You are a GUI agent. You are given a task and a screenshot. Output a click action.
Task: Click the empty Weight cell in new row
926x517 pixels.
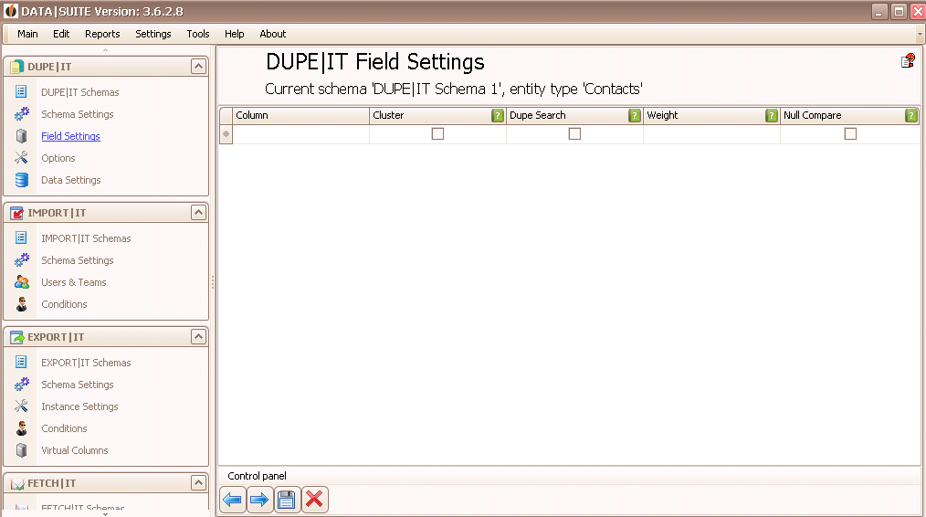pos(711,134)
